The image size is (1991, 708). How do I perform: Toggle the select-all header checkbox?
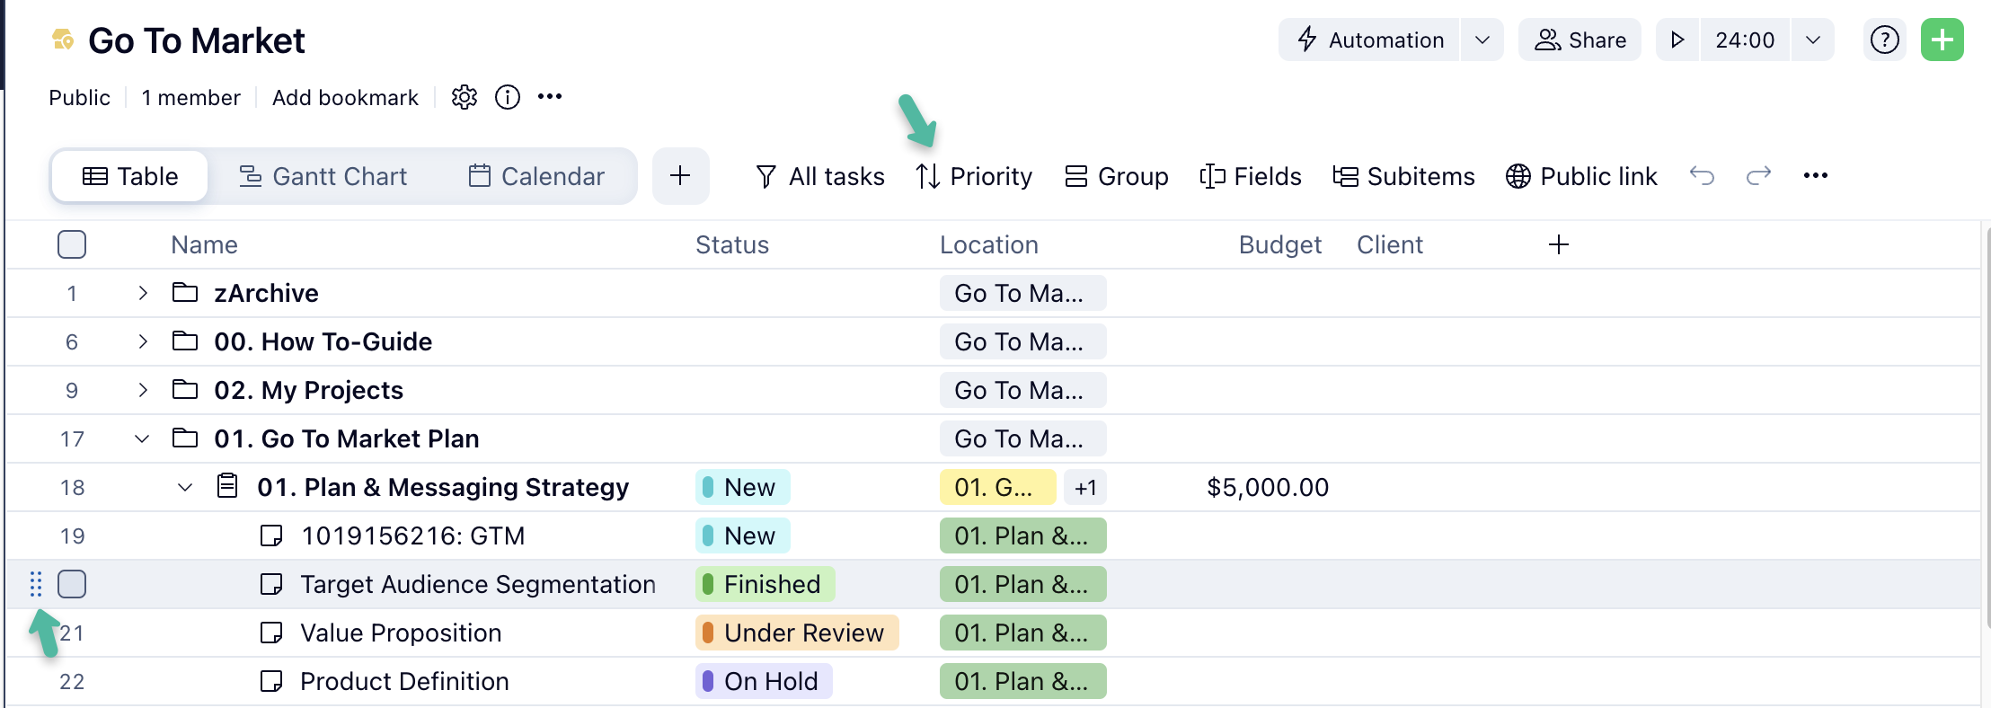[x=72, y=244]
